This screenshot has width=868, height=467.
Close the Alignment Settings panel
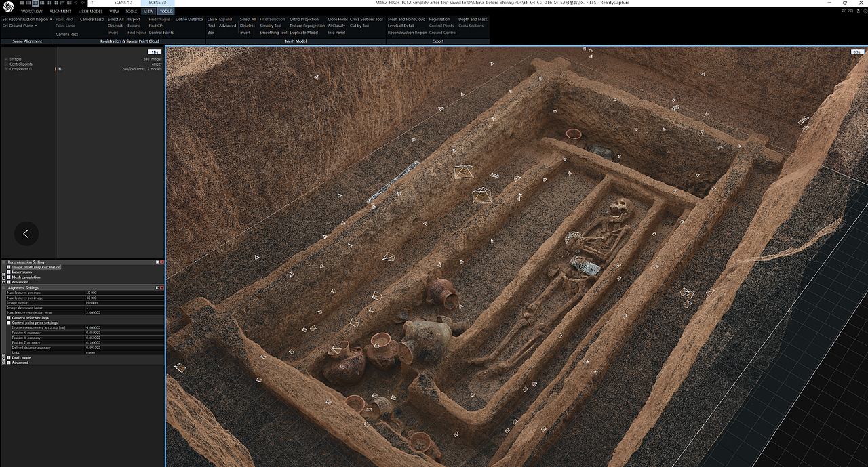point(162,287)
